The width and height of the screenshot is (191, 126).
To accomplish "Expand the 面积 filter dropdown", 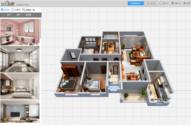I will coord(19,15).
